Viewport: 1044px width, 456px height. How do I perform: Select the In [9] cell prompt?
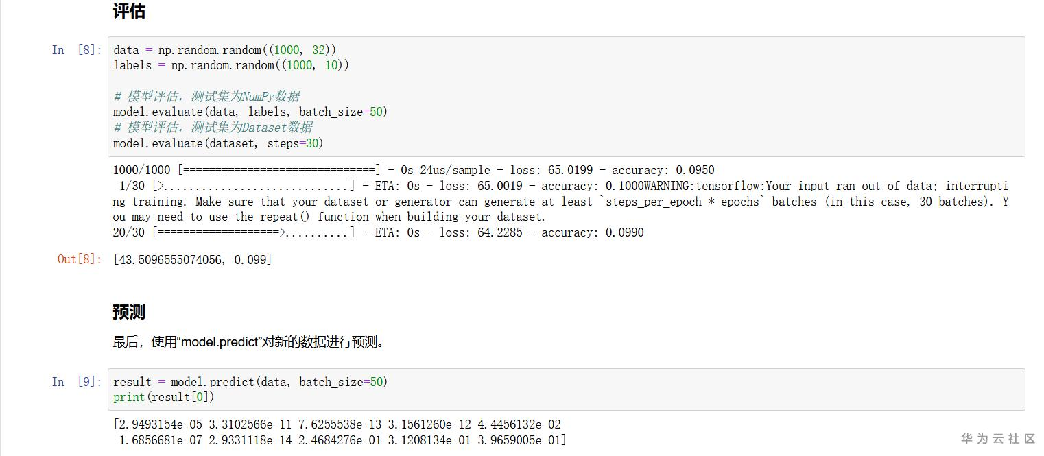click(77, 382)
